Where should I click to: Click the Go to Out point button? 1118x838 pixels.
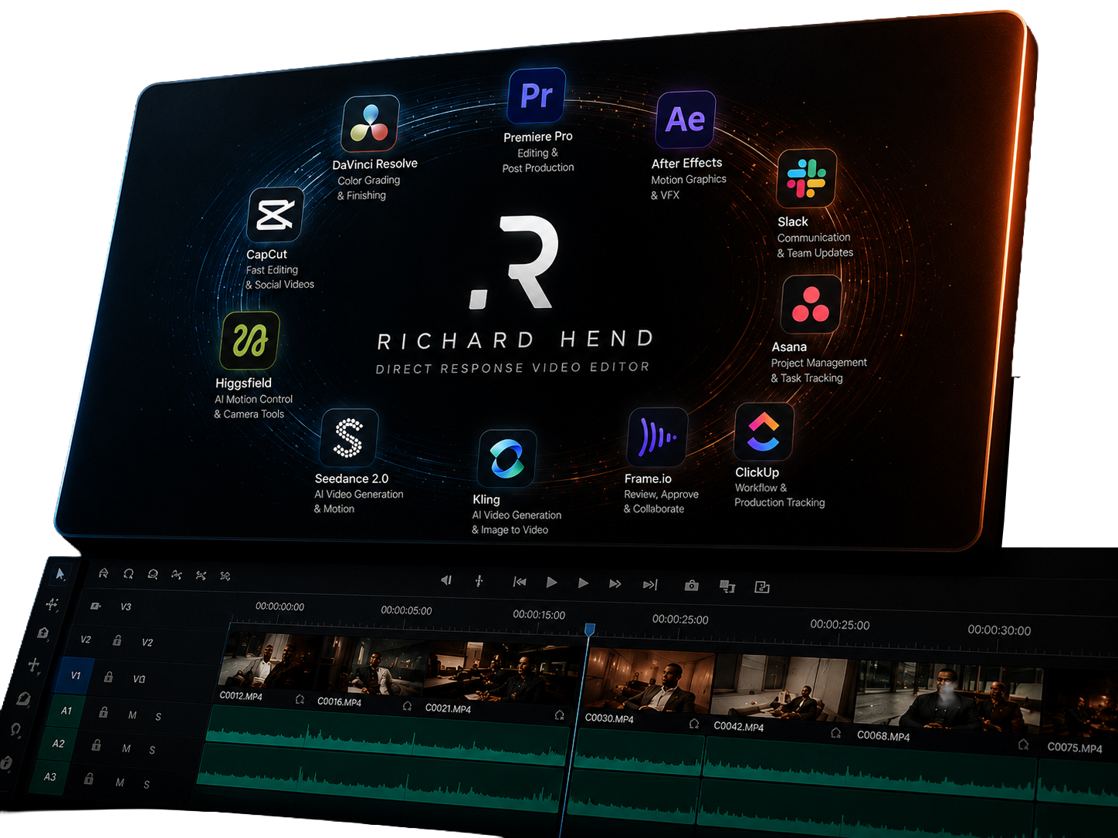pyautogui.click(x=650, y=584)
